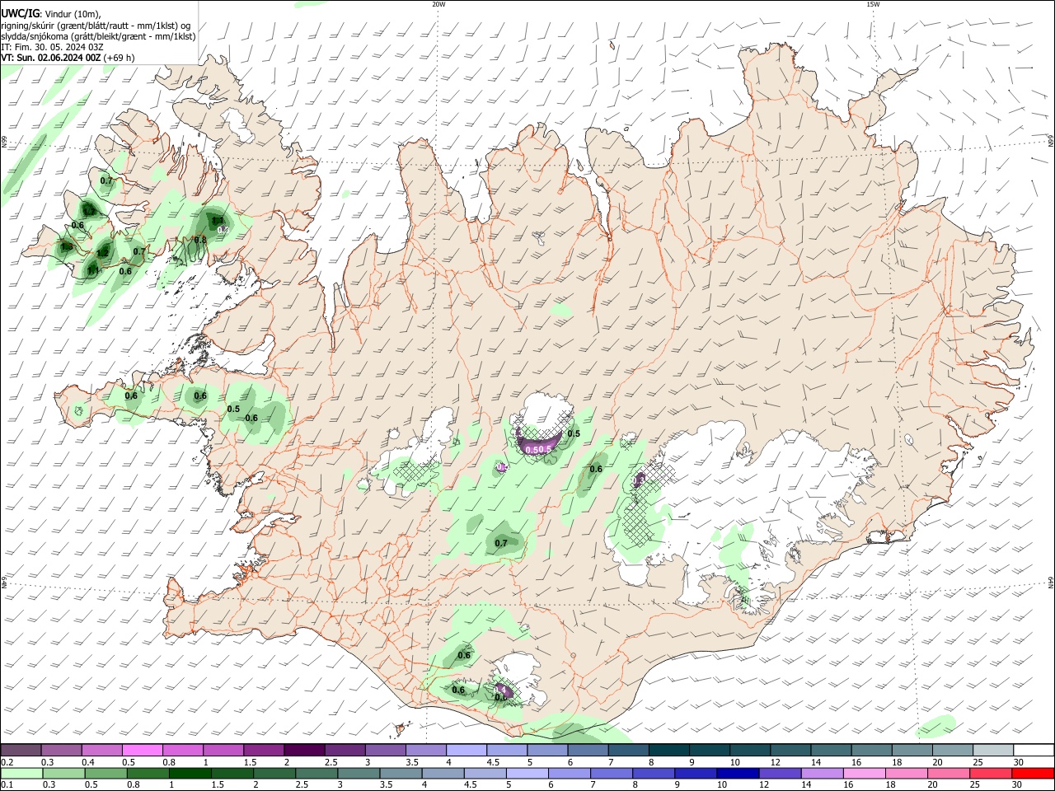Pick the hot pink 20 swatch in lower legend
Viewport: 1055px width, 791px height.
pyautogui.click(x=949, y=773)
